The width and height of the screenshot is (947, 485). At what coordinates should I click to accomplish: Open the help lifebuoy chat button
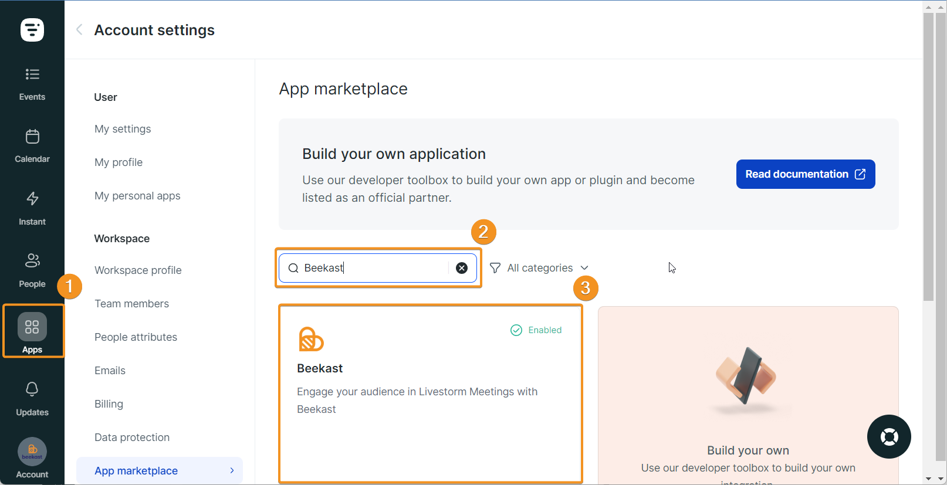tap(889, 437)
